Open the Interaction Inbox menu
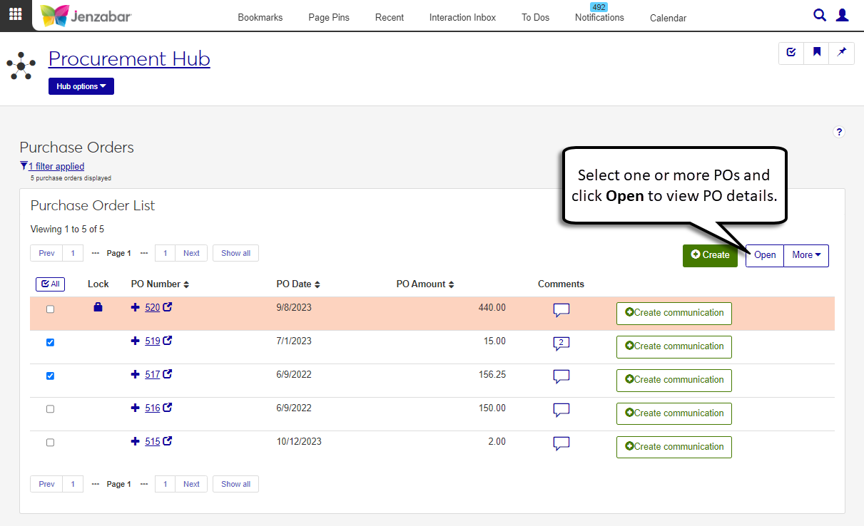Screen dimensions: 864x526 [462, 18]
